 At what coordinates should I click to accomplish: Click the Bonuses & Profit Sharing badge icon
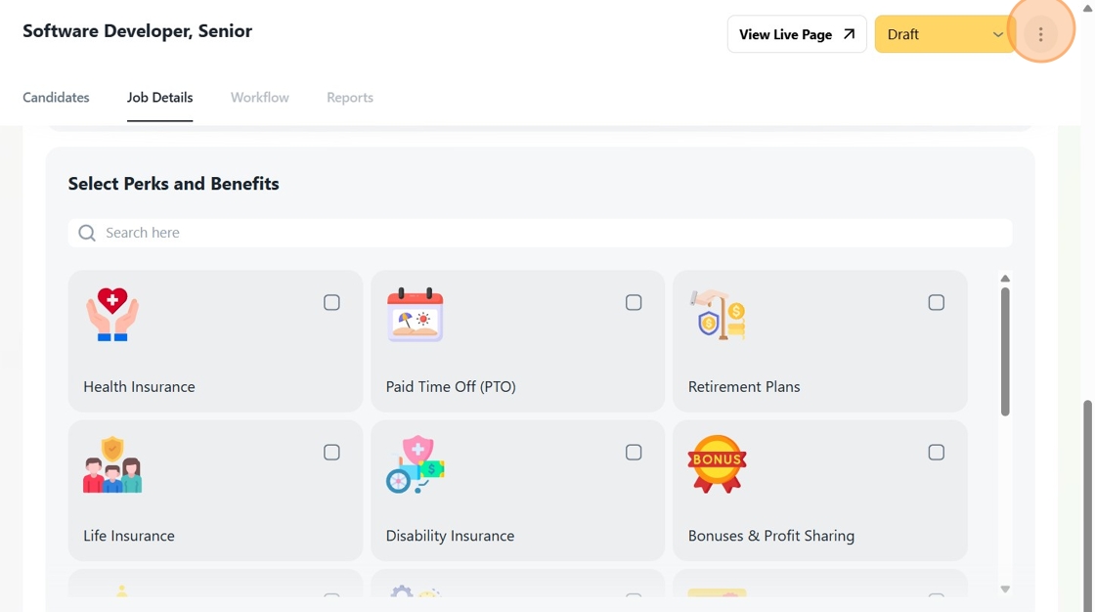tap(717, 464)
